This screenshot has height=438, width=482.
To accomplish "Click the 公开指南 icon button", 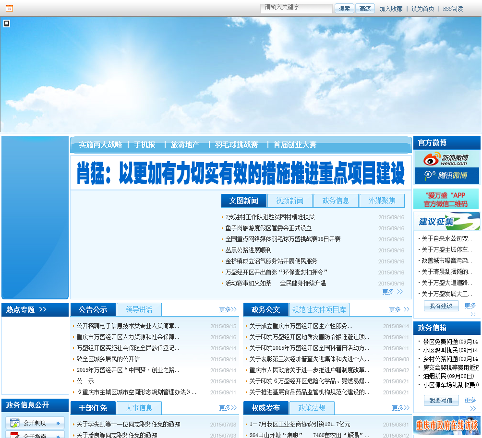I will [35, 435].
